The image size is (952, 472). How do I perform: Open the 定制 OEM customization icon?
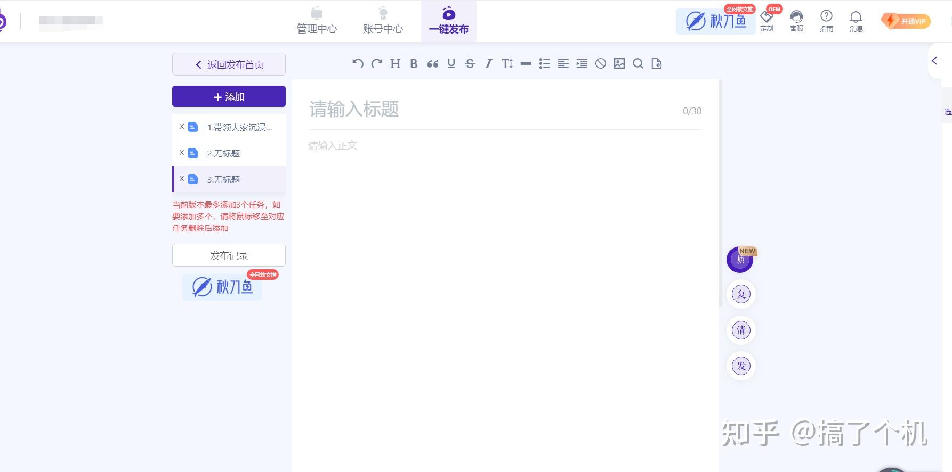[x=767, y=21]
